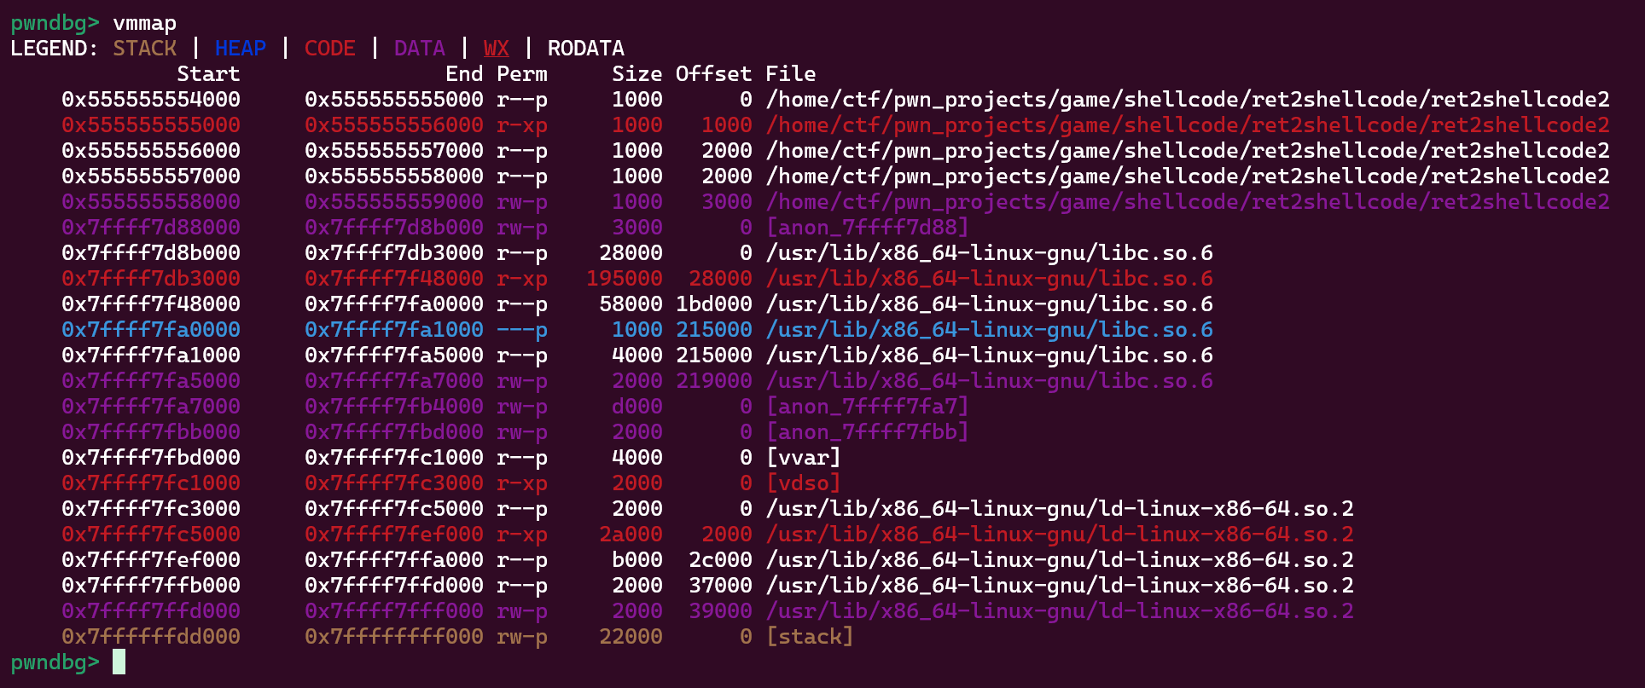Click the vmmap command text
1645x688 pixels.
[144, 23]
